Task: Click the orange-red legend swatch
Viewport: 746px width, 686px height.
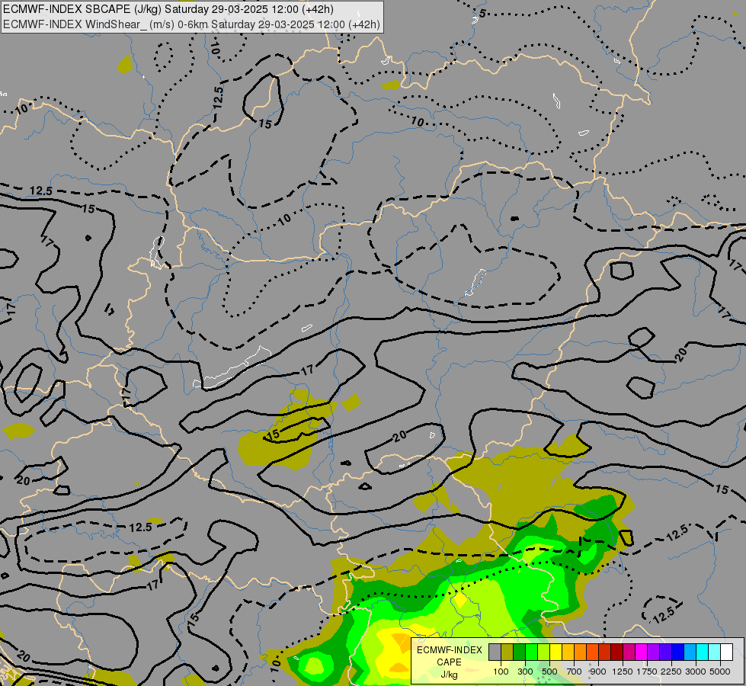Action: 593,652
